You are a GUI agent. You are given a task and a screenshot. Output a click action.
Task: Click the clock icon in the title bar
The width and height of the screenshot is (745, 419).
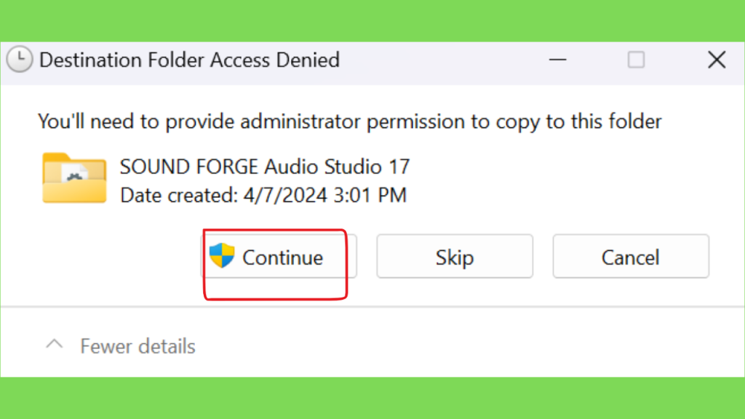tap(20, 60)
